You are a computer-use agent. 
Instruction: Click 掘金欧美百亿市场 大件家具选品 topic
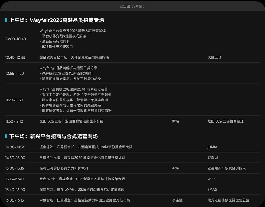74,57
